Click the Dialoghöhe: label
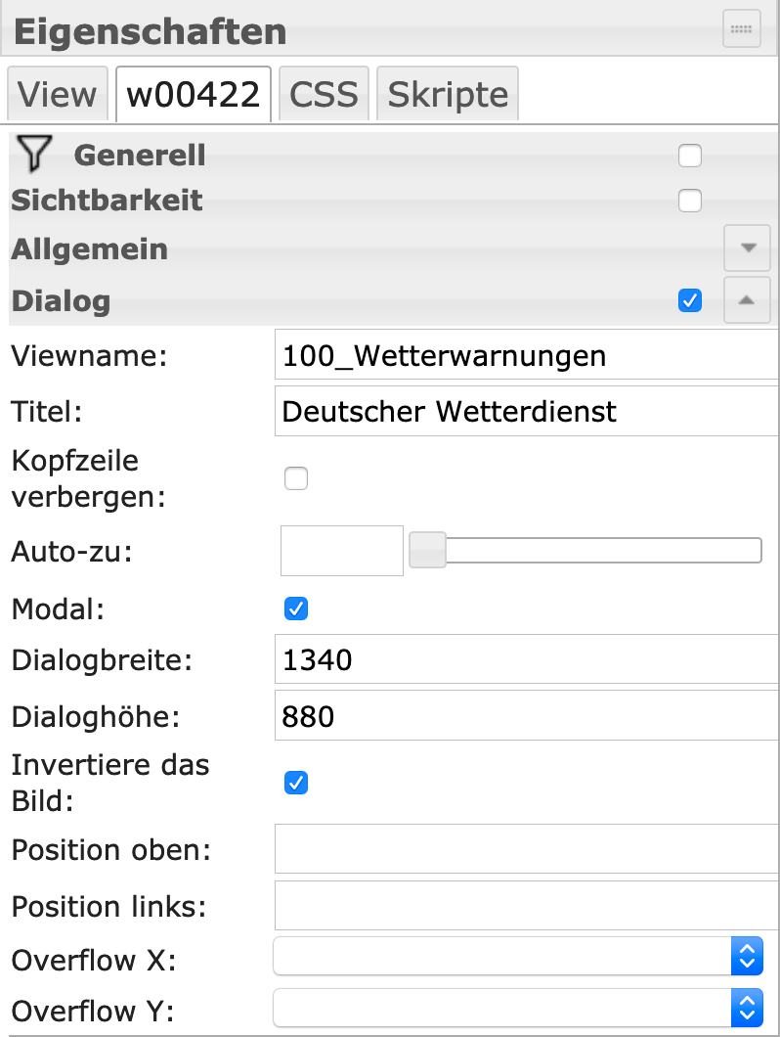Viewport: 780px width, 1037px height. coord(96,716)
